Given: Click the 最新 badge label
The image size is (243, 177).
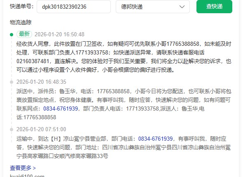Looking at the screenshot, I should (24, 34).
